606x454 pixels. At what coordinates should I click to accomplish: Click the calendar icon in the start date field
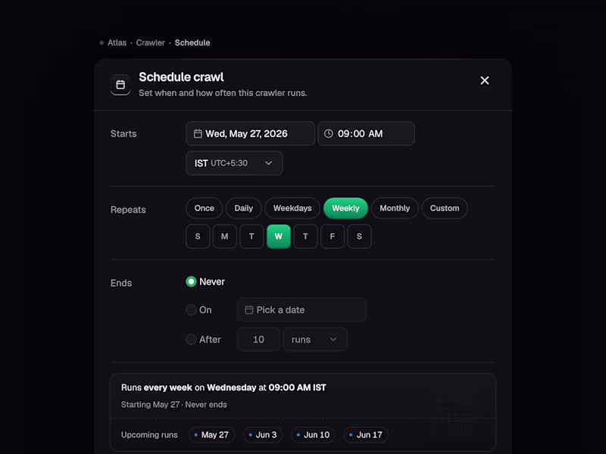click(198, 134)
